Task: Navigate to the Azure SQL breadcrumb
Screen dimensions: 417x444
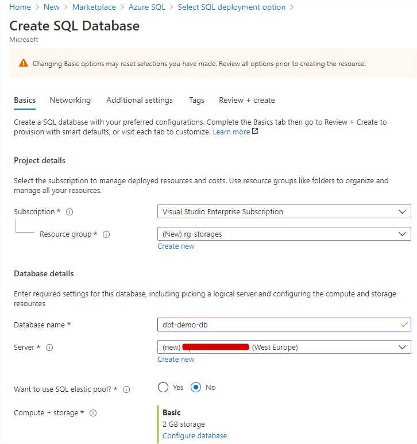Action: [146, 7]
